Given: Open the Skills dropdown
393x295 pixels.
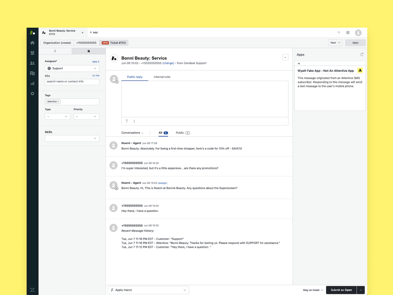Looking at the screenshot, I should pyautogui.click(x=72, y=138).
